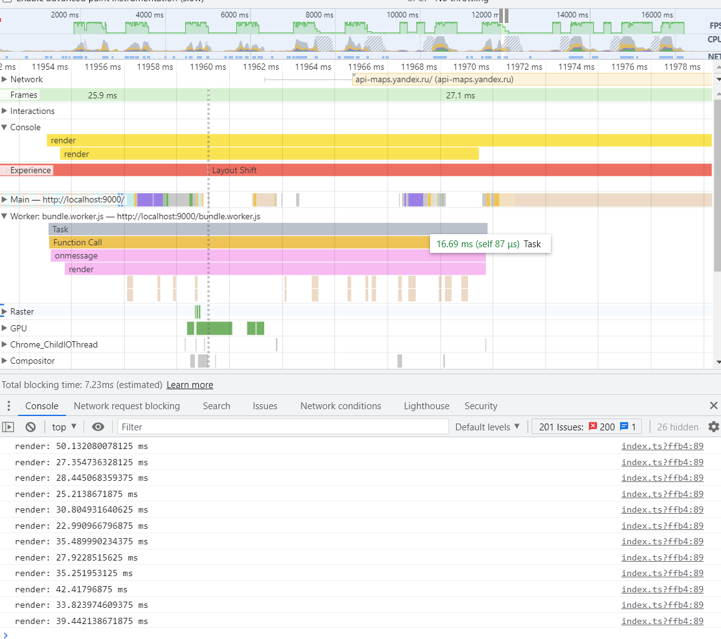Show the console sidebar
Image resolution: width=721 pixels, height=639 pixels.
pos(8,427)
